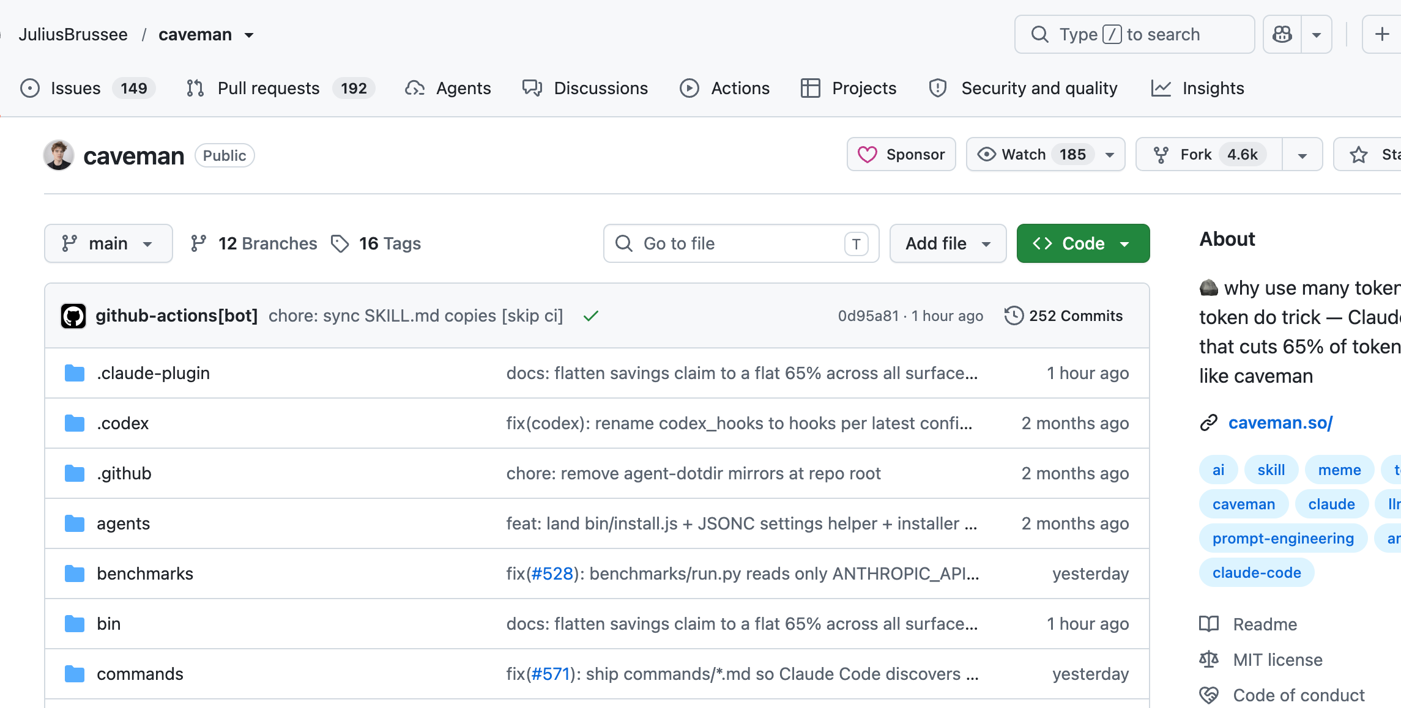This screenshot has width=1401, height=708.
Task: Expand the dropdown beside the Copilot icon
Action: 1317,34
